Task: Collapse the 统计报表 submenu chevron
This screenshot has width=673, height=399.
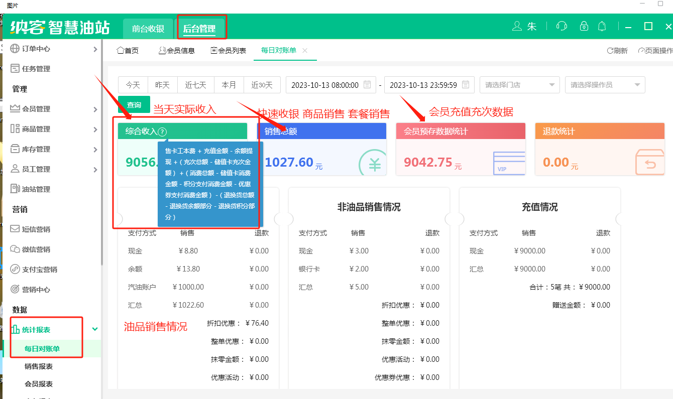Action: (x=94, y=329)
